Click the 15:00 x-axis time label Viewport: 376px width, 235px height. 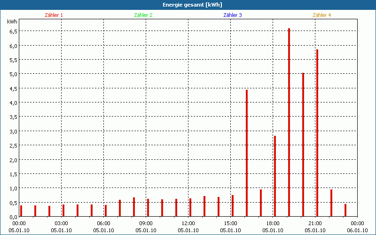[230, 224]
